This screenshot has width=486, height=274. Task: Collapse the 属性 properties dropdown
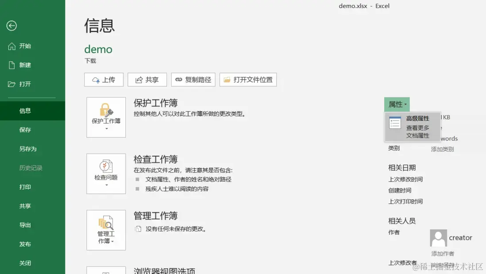pyautogui.click(x=397, y=104)
